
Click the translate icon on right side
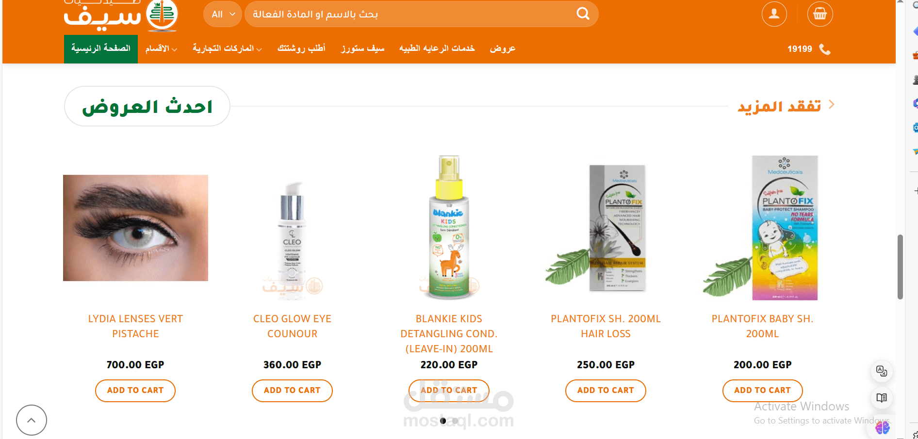coord(882,372)
